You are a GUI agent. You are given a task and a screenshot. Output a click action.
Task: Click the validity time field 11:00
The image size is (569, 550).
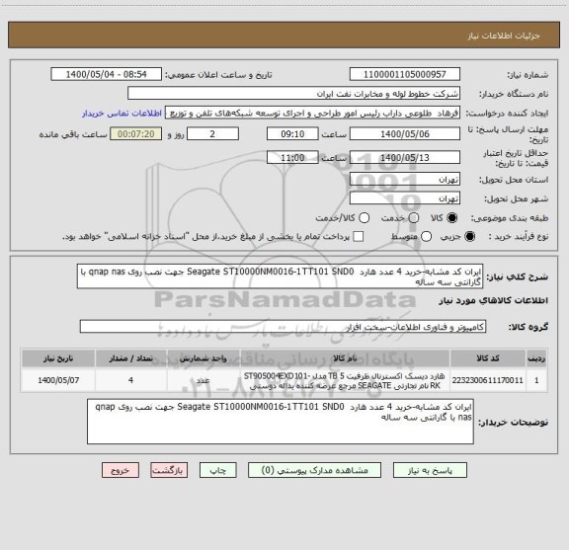[292, 157]
